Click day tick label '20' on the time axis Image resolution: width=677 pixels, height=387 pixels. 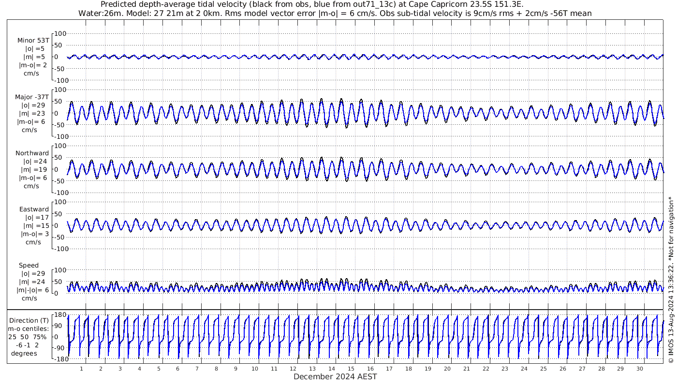[447, 369]
